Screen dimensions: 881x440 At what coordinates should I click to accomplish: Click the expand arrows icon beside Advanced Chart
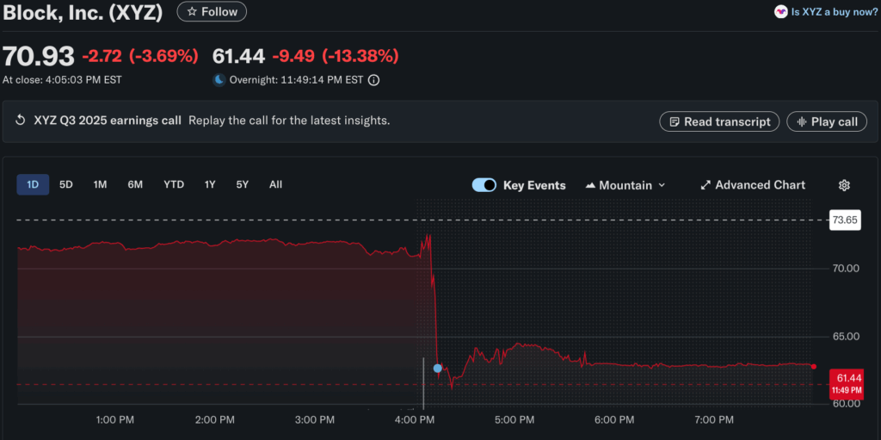tap(705, 185)
